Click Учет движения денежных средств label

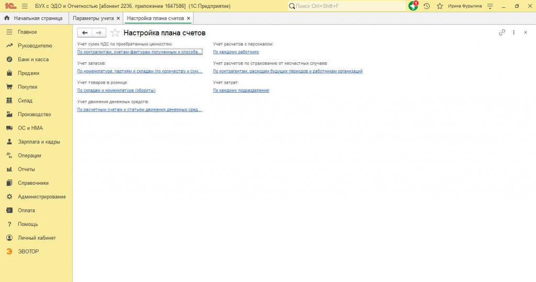tap(113, 101)
